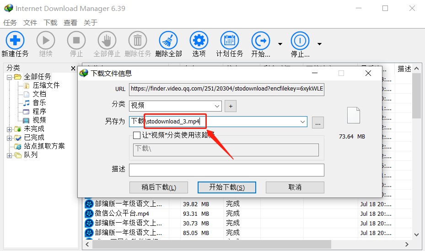Click the file type icon in dialog
425x251 pixels.
(354, 115)
